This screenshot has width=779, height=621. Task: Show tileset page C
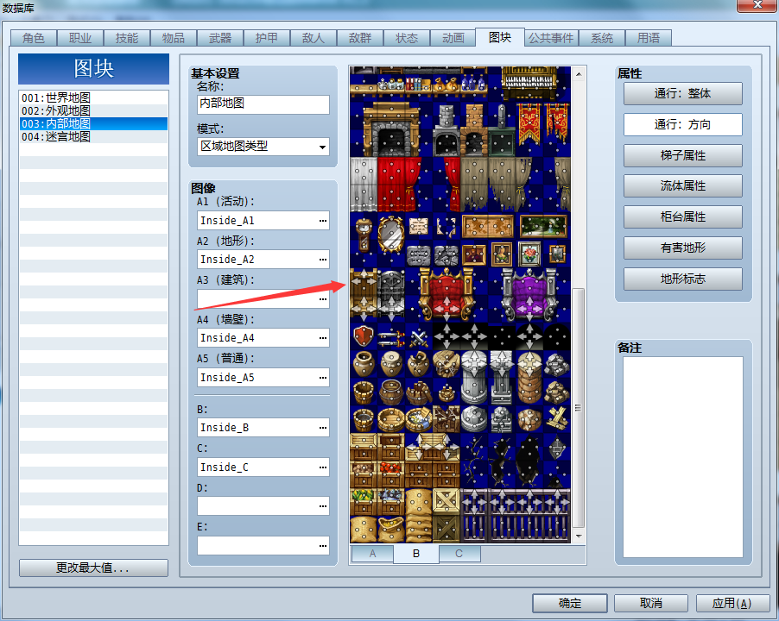pyautogui.click(x=459, y=554)
